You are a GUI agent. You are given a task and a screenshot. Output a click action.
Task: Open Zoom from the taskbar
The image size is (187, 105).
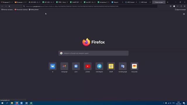[x=21, y=103]
